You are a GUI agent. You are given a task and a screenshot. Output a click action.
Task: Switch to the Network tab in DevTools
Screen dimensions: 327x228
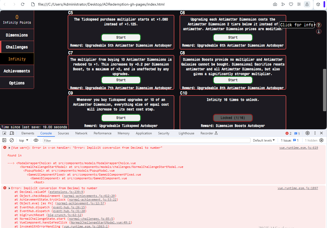81,133
